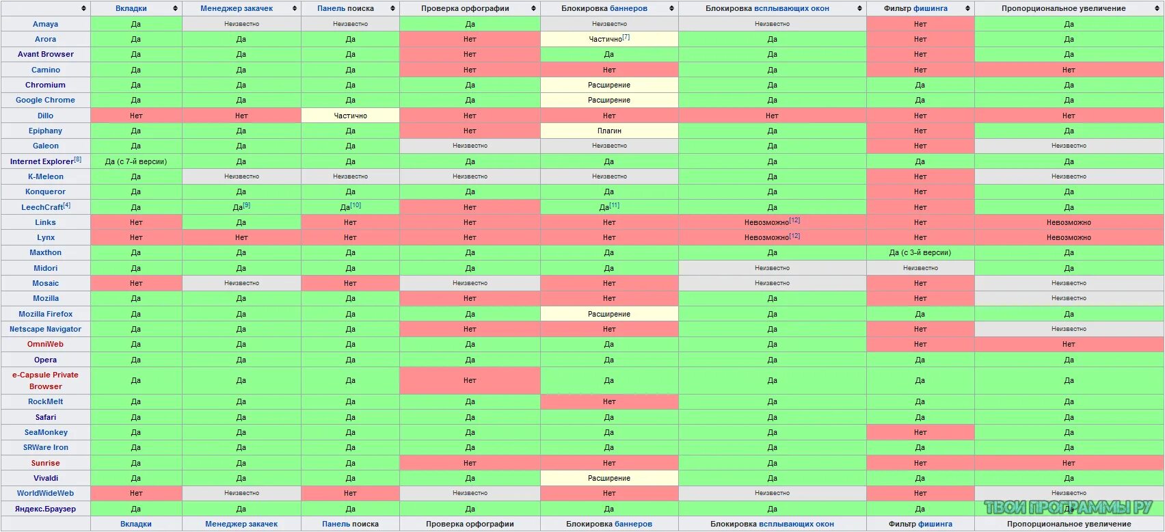Sort by Панель поиска column arrows

click(x=392, y=9)
